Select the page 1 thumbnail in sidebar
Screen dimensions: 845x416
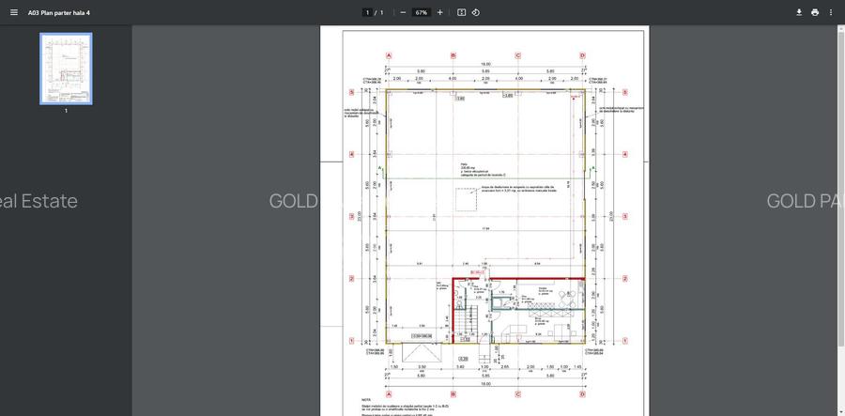tap(66, 69)
